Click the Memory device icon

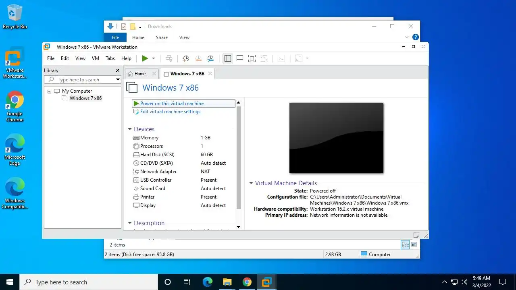(136, 138)
